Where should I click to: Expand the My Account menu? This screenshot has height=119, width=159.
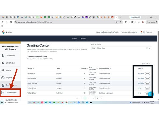(148, 32)
